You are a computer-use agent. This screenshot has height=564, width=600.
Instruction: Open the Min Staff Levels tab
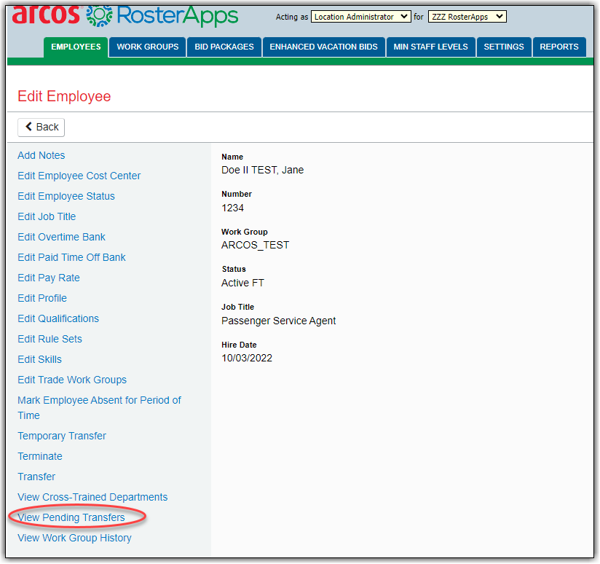pos(430,47)
